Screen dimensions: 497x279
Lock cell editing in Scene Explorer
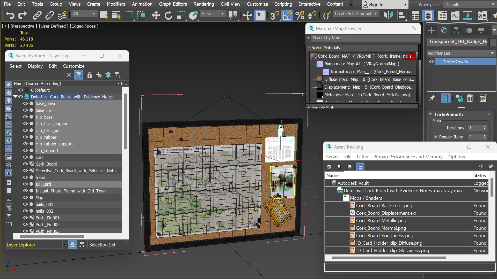click(x=89, y=75)
